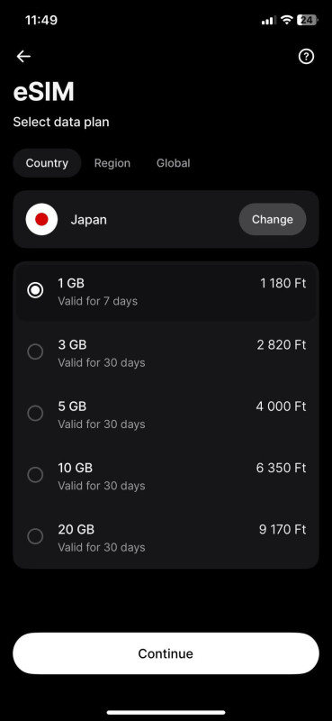The height and width of the screenshot is (721, 332).
Task: Tap the 4 000 Ft price row
Action: 166,414
